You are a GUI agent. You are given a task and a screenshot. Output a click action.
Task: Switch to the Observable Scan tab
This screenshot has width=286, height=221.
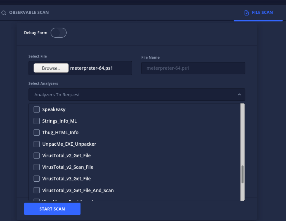[x=29, y=13]
